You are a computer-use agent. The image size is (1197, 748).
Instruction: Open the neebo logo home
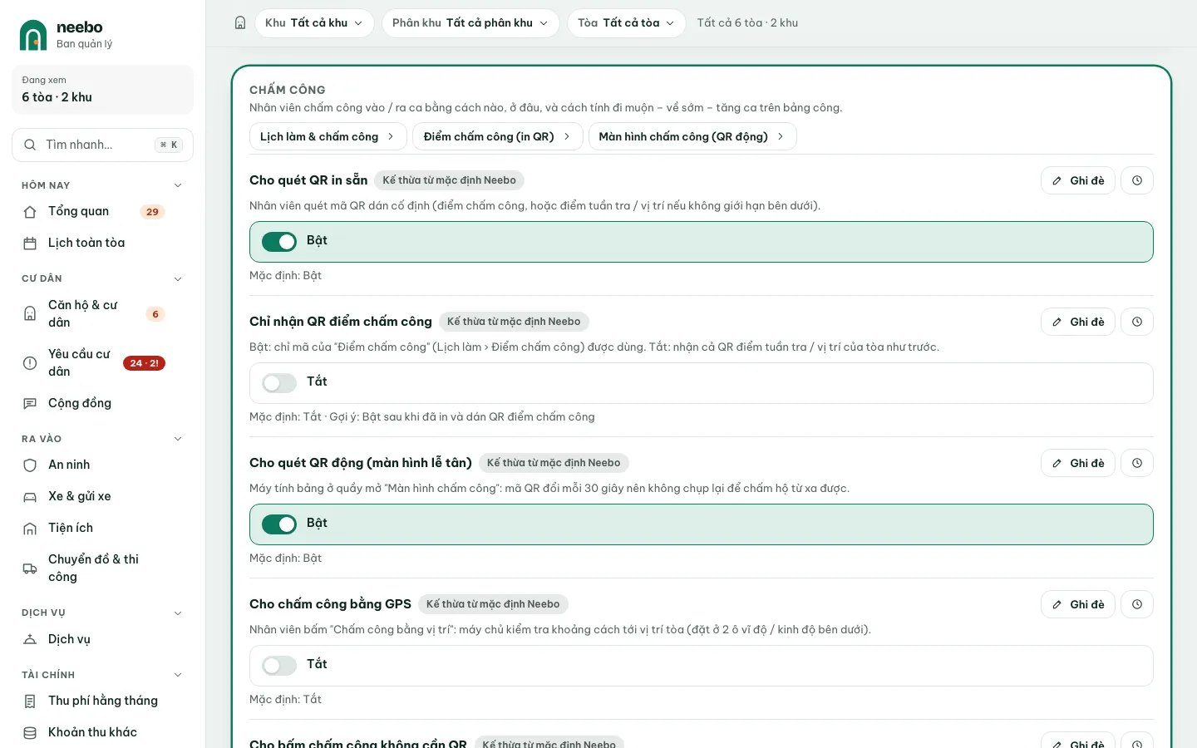tap(66, 35)
